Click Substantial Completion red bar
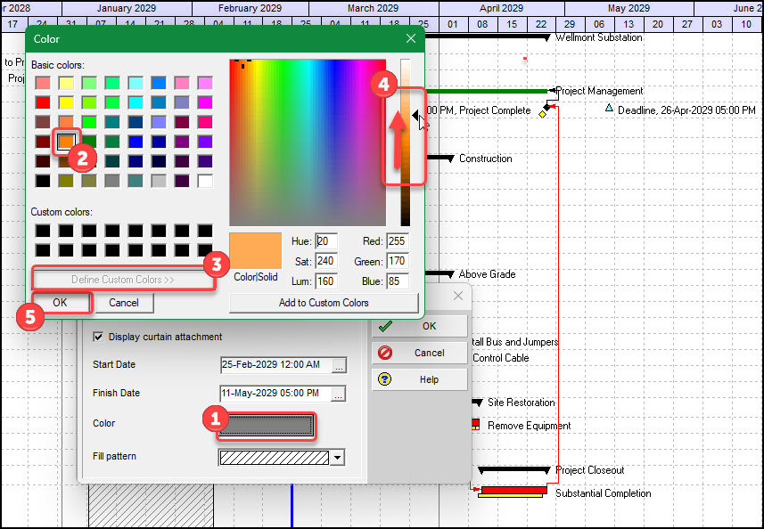Viewport: 764px width, 529px height. pos(514,491)
